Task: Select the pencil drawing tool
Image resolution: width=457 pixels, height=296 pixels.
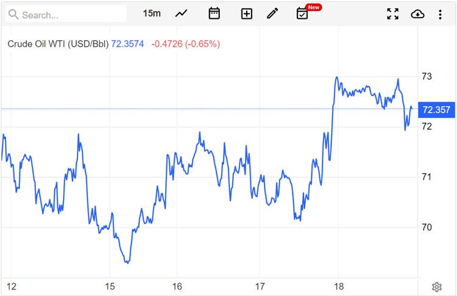Action: pos(272,13)
